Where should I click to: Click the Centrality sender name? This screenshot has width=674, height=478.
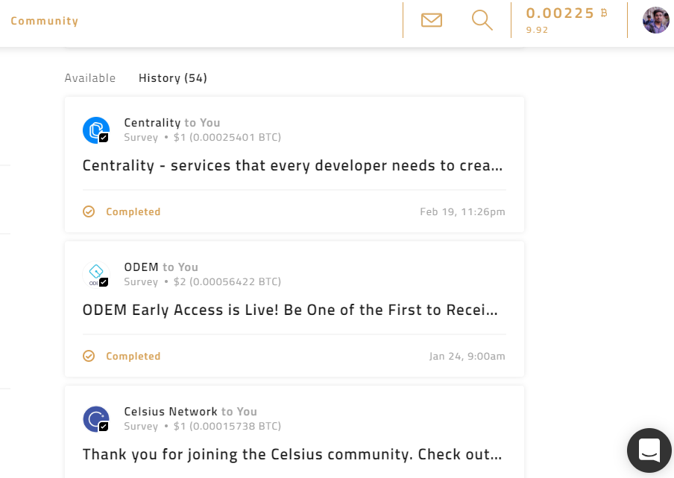click(152, 123)
